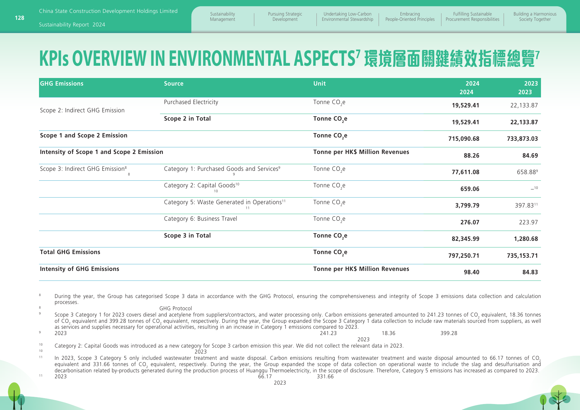The width and height of the screenshot is (580, 410).
Task: Select Undertaking Low-Carbon Environmental Stewardship tab
Action: click(x=348, y=17)
